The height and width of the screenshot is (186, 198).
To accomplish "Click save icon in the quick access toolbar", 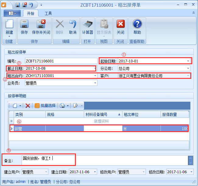I will [x=18, y=5].
